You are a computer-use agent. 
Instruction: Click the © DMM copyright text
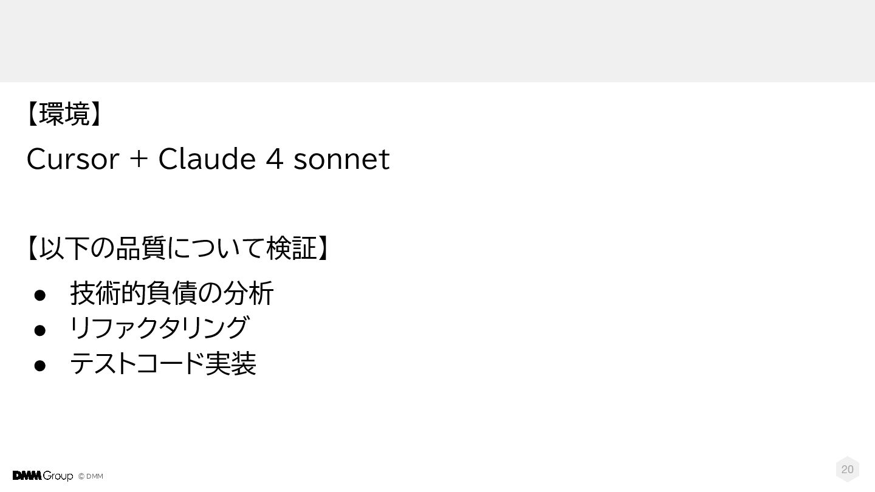click(x=91, y=476)
